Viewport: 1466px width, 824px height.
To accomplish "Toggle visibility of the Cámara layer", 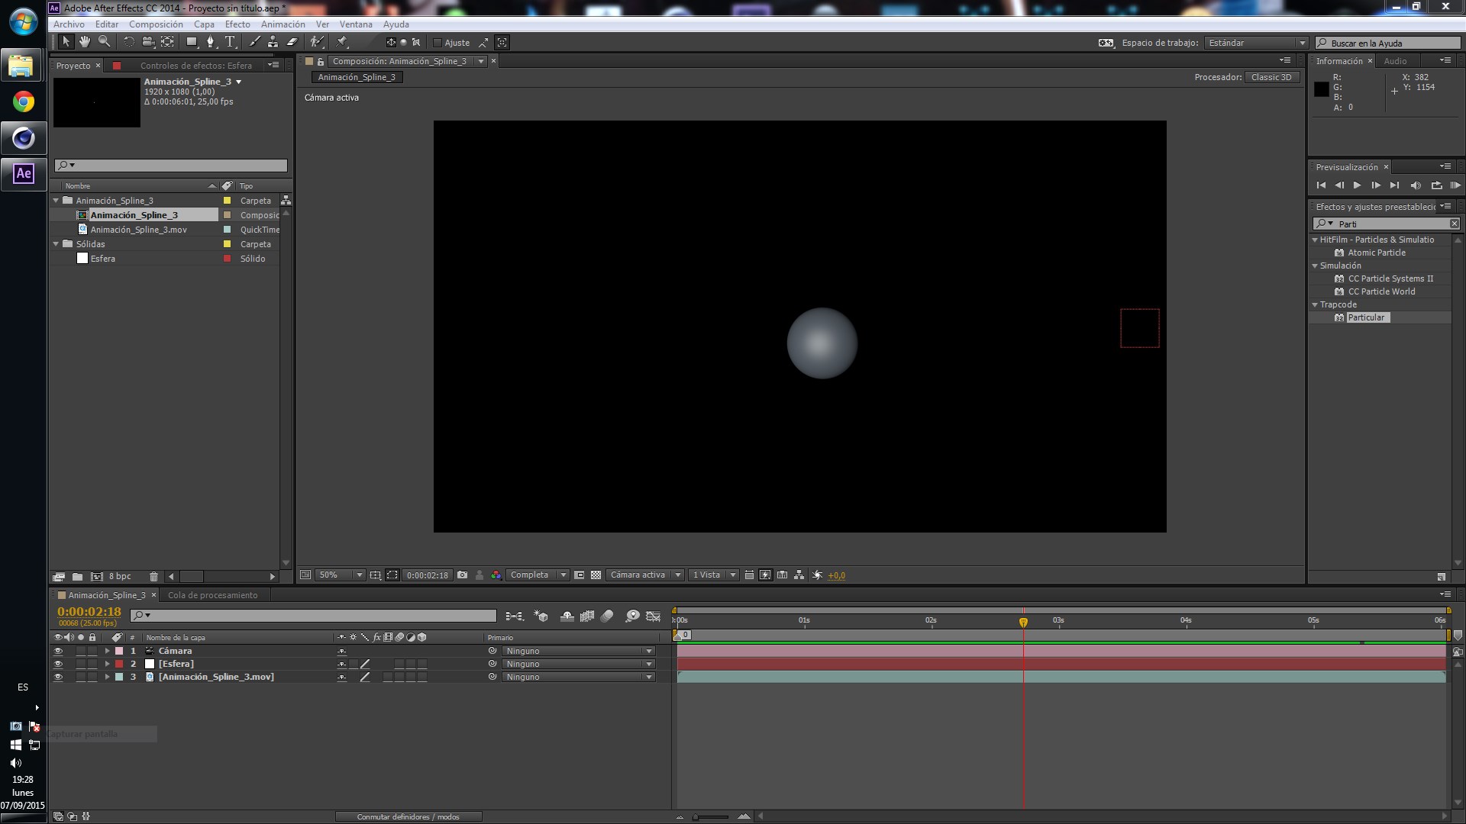I will point(58,651).
